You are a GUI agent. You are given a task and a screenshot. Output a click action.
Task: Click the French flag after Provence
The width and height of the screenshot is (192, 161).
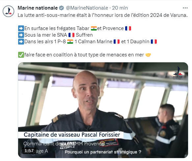tap(128, 28)
